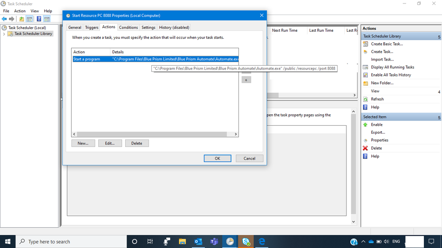Click the Details column header
The width and height of the screenshot is (442, 248).
(174, 52)
